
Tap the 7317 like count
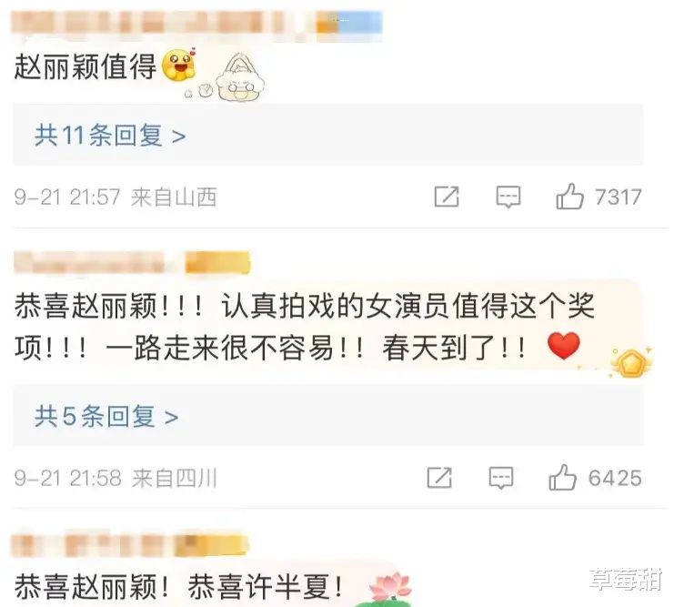point(619,197)
